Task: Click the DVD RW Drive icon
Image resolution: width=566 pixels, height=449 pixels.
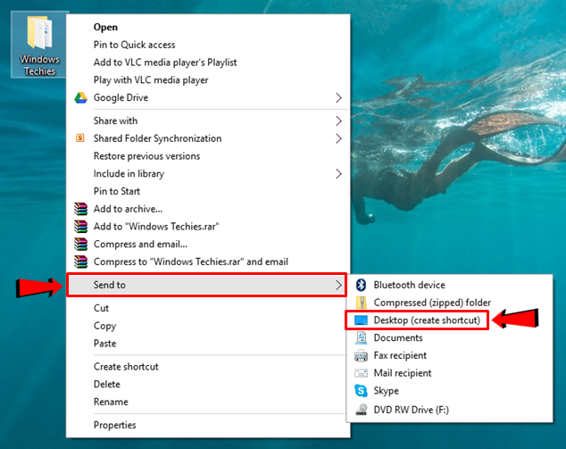Action: (361, 409)
